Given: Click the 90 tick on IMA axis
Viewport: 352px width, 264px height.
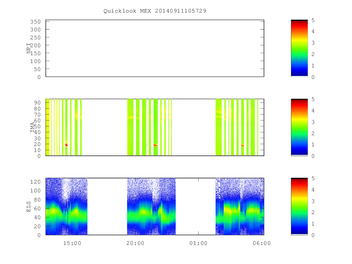Looking at the screenshot, I should (37, 102).
